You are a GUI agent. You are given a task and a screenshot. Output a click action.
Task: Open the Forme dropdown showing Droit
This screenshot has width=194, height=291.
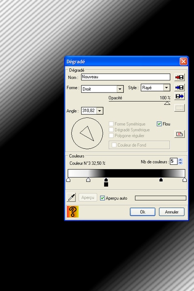click(120, 89)
